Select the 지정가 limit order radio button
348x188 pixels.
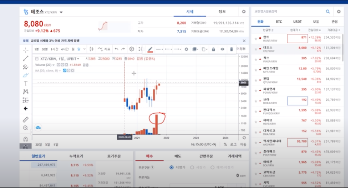click(172, 168)
